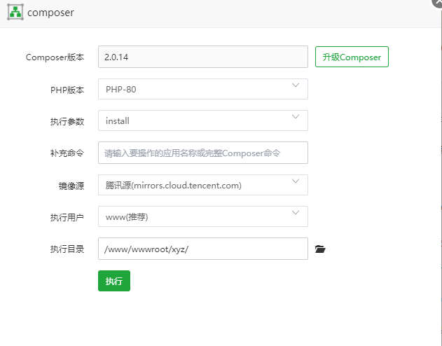Click the 镜像源 label
Image resolution: width=442 pixels, height=346 pixels.
[71, 186]
